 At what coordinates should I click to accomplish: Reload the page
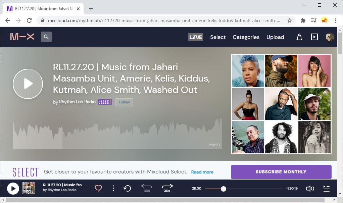(x=29, y=20)
